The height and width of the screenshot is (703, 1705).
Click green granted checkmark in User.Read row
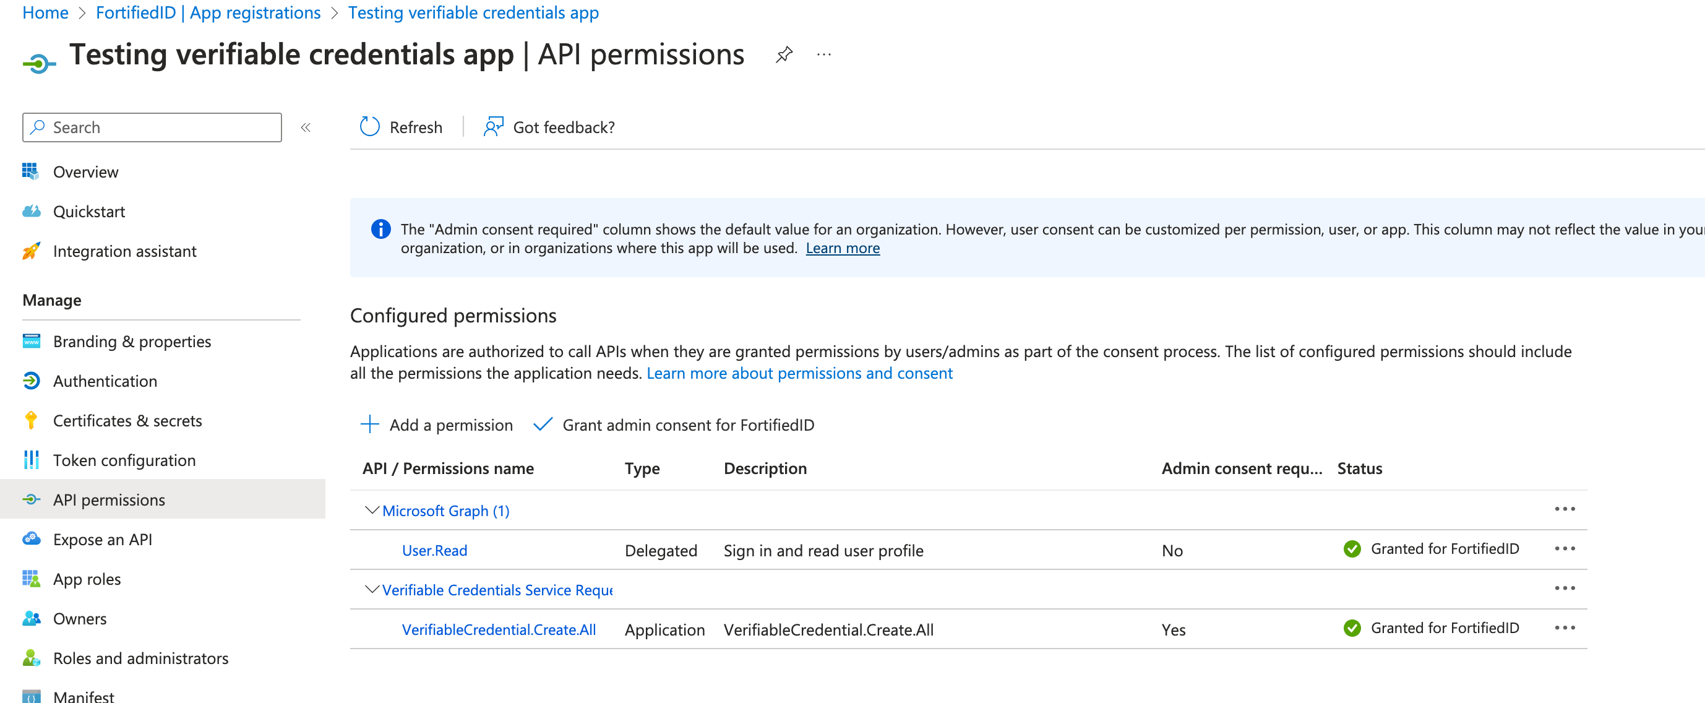click(1352, 549)
